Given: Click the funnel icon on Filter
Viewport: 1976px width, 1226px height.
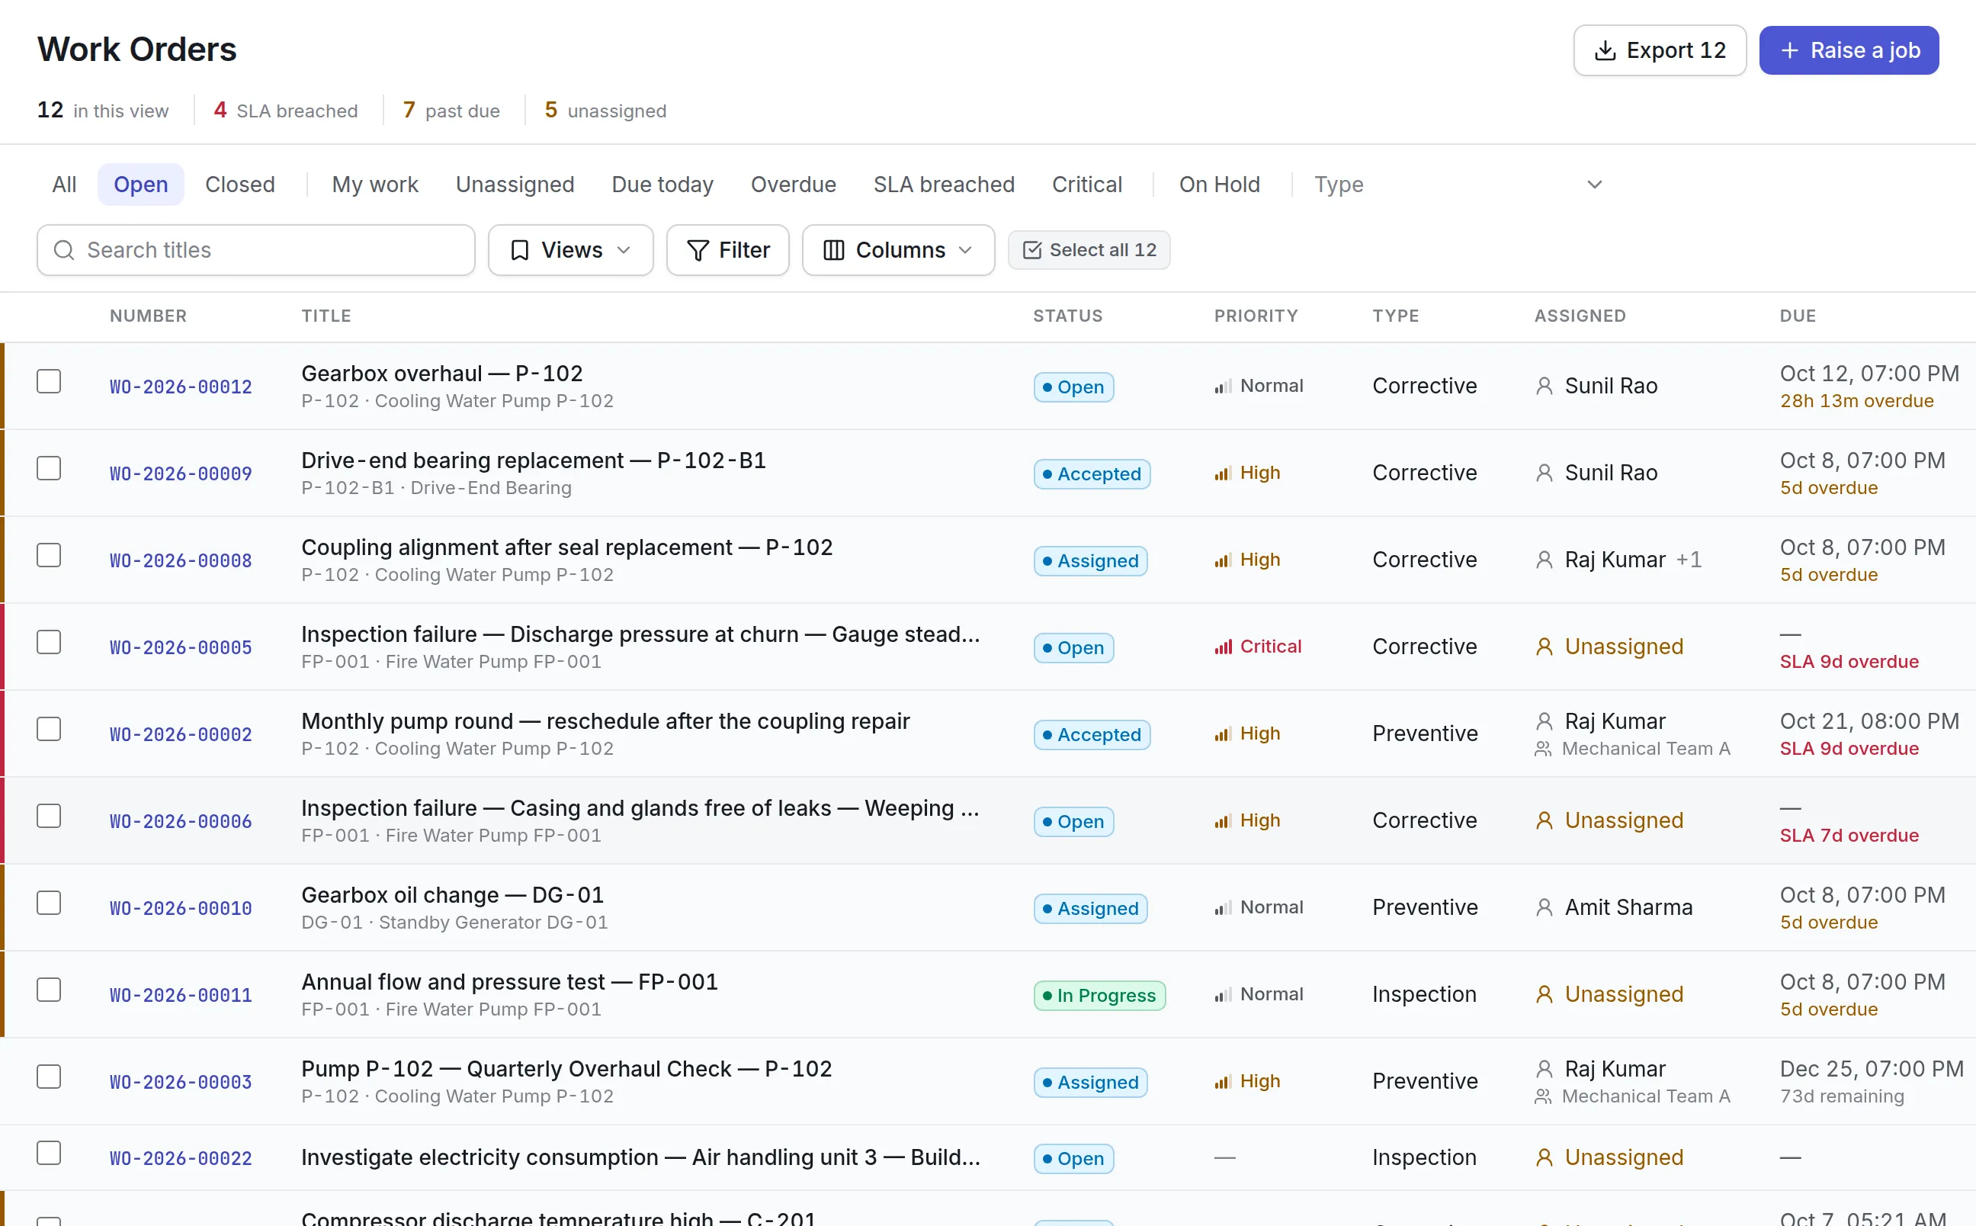Looking at the screenshot, I should pyautogui.click(x=697, y=250).
